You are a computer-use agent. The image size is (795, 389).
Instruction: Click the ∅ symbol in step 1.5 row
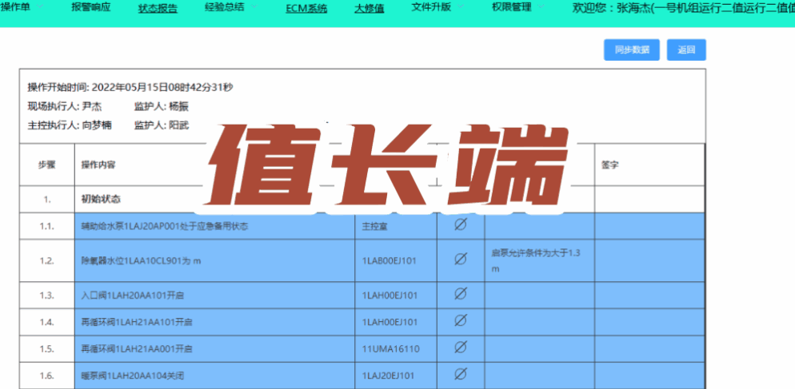460,348
